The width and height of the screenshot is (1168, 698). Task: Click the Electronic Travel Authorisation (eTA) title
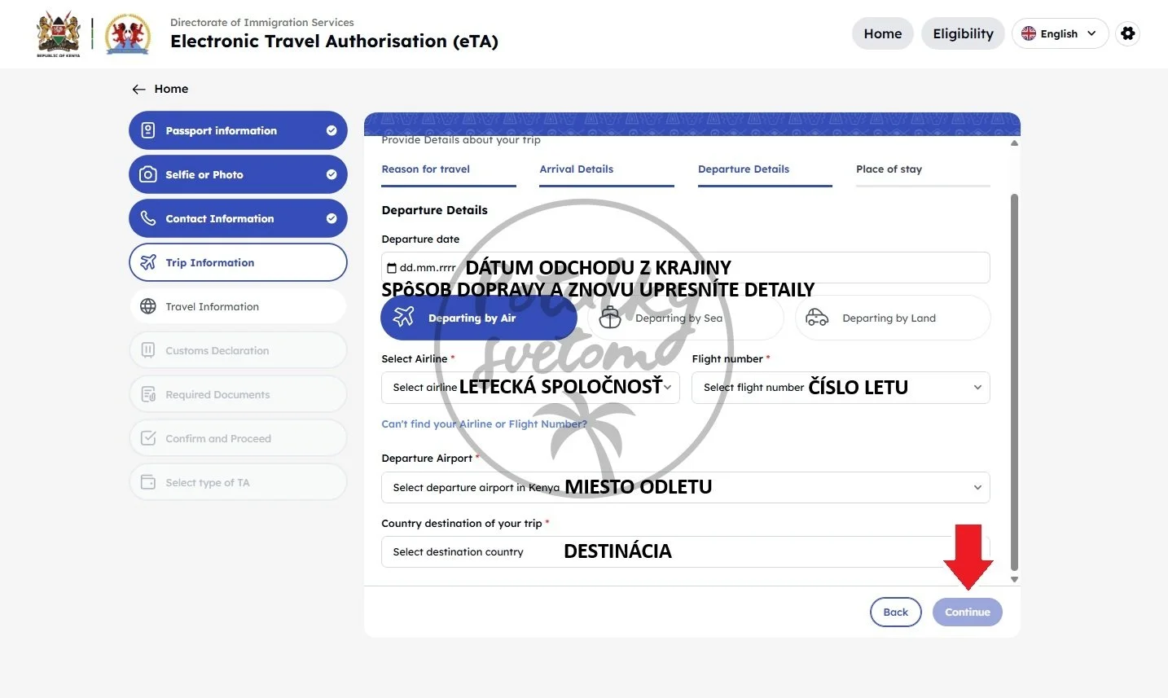pyautogui.click(x=334, y=42)
